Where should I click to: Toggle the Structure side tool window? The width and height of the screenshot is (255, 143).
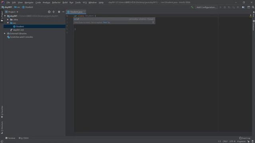(2, 128)
